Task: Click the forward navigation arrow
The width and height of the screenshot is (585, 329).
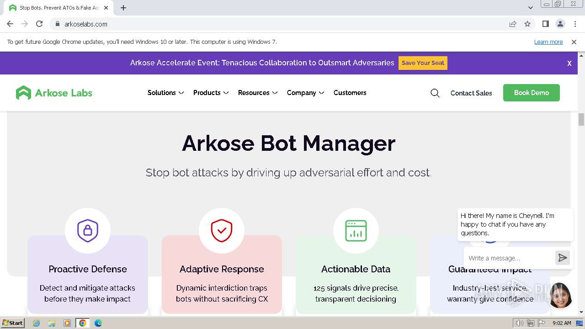Action: click(x=25, y=24)
